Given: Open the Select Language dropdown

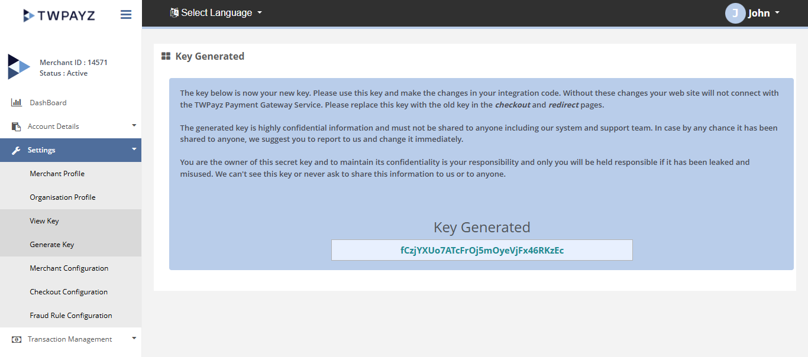Looking at the screenshot, I should click(216, 12).
